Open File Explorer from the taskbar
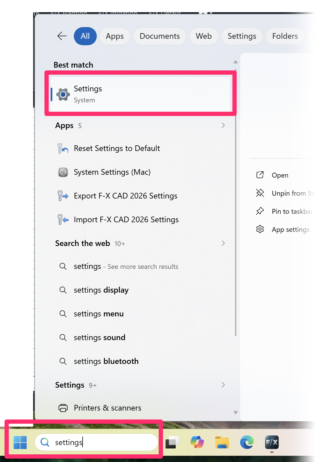 222,442
